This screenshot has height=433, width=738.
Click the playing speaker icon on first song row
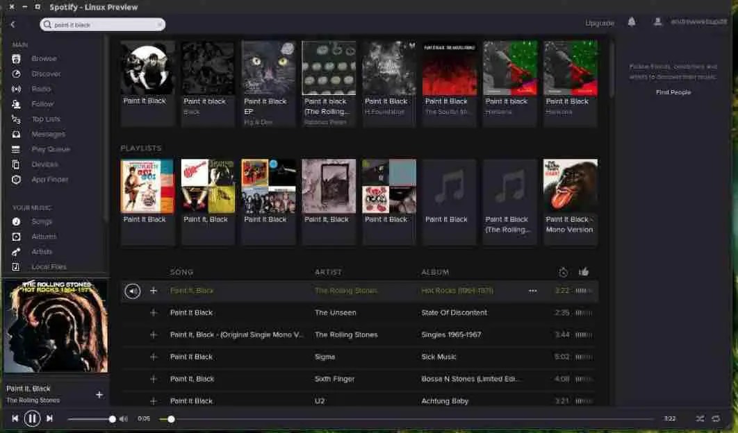[132, 291]
